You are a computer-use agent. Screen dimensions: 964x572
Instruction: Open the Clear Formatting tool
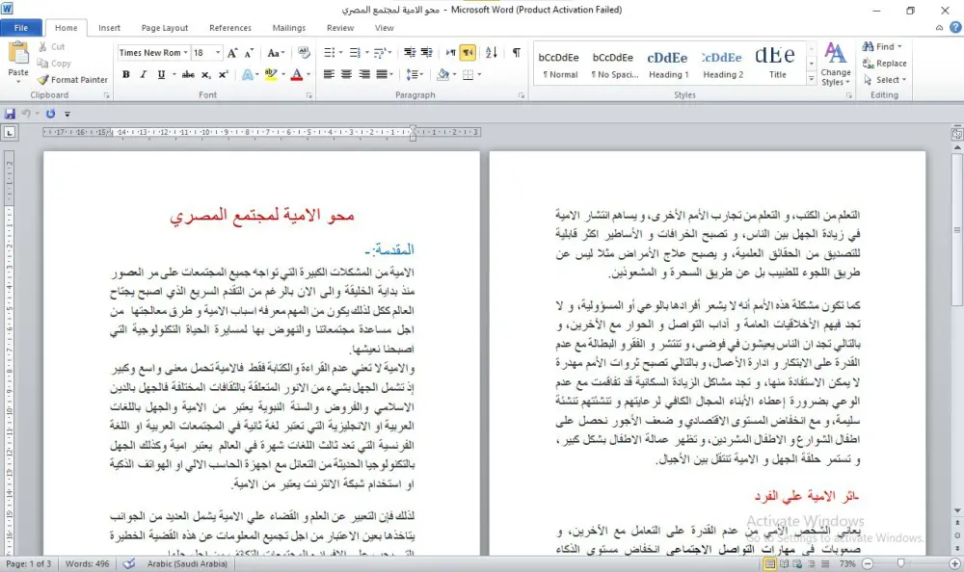tap(303, 50)
